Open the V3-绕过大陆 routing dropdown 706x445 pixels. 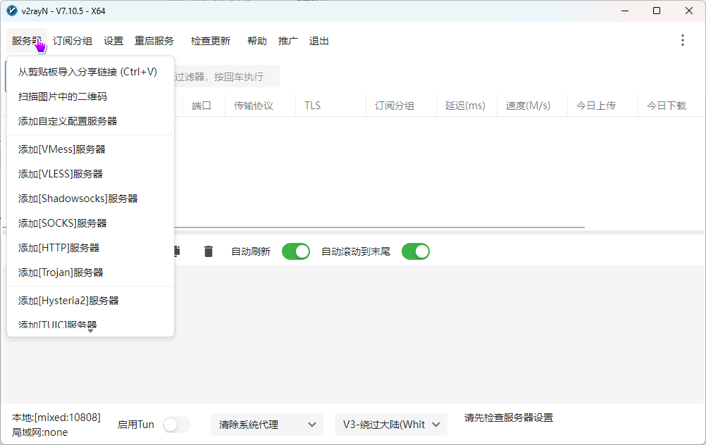click(390, 425)
